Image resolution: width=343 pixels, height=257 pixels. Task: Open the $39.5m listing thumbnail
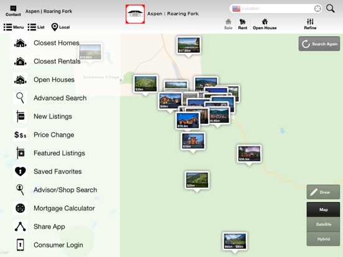249,153
